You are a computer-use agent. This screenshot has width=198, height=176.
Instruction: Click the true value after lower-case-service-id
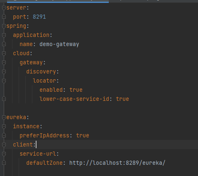pos(122,99)
